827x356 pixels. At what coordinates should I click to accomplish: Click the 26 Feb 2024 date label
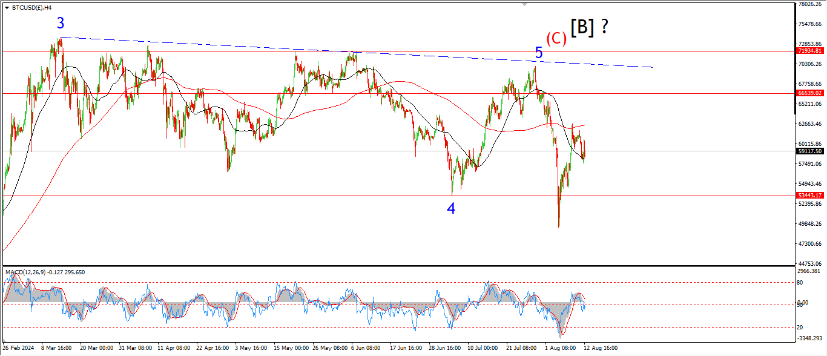pyautogui.click(x=18, y=349)
